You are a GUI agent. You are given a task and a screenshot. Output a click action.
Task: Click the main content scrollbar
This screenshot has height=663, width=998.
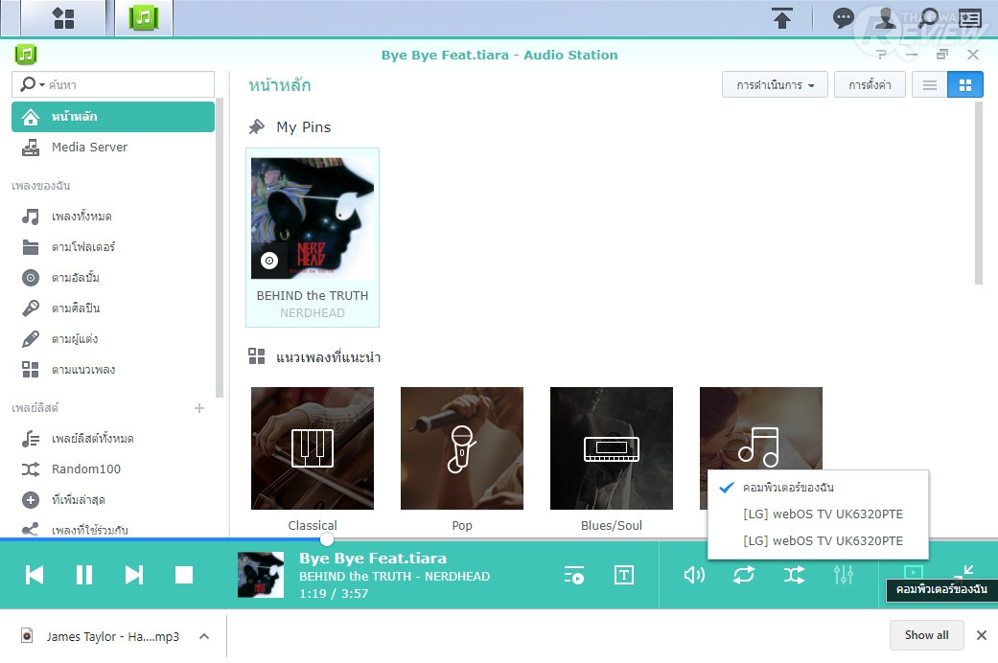click(x=978, y=194)
